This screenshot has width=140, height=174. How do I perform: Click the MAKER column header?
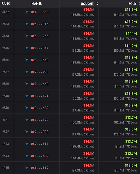[x=36, y=3]
